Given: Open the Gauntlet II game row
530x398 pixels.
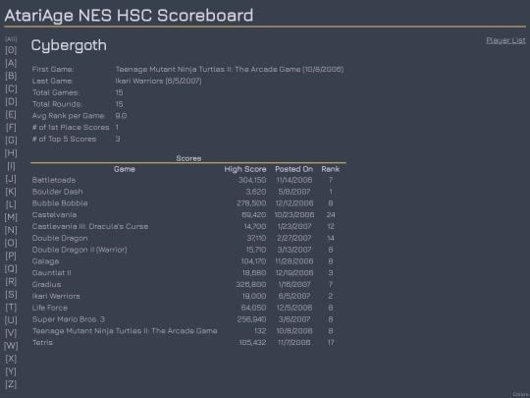Looking at the screenshot, I should (52, 273).
